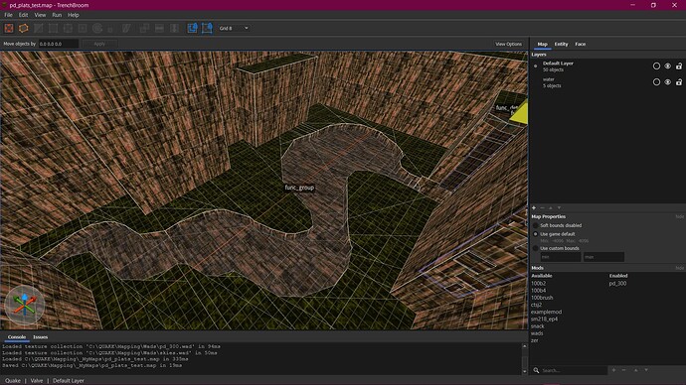Image resolution: width=686 pixels, height=385 pixels.
Task: Switch to the Map tab
Action: (542, 44)
